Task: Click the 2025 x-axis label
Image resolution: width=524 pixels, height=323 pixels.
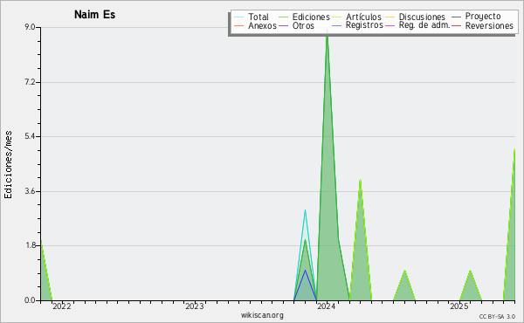Action: (458, 306)
